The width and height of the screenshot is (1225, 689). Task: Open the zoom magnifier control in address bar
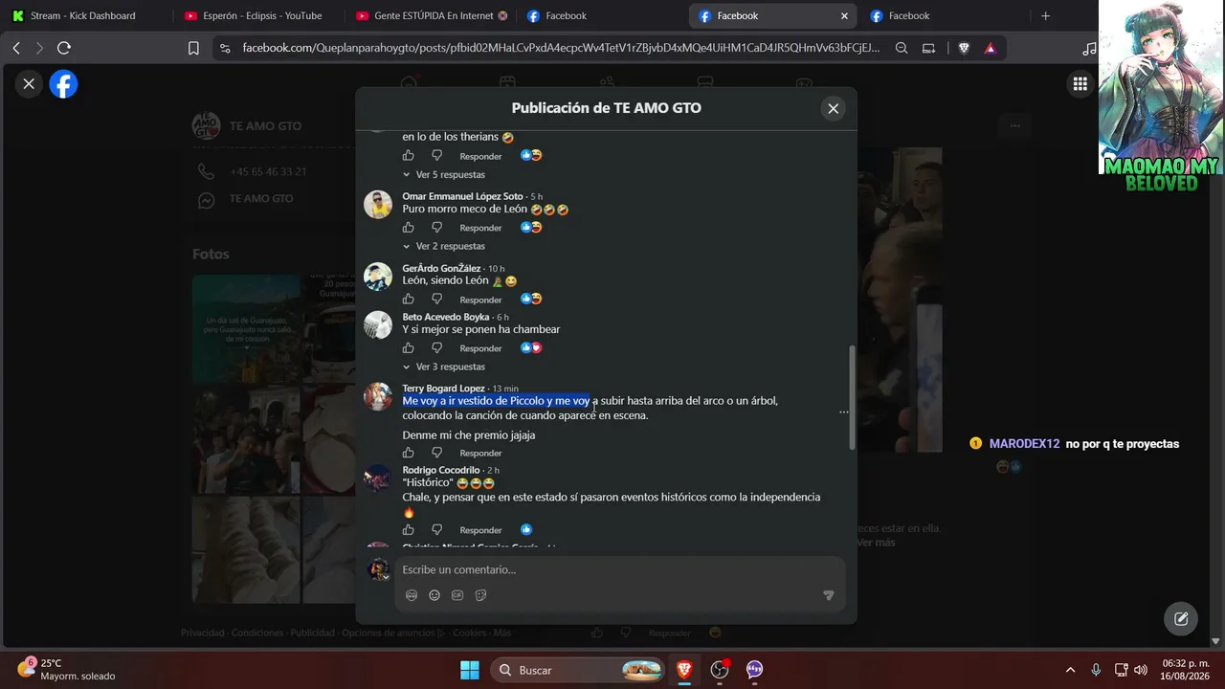pos(902,48)
